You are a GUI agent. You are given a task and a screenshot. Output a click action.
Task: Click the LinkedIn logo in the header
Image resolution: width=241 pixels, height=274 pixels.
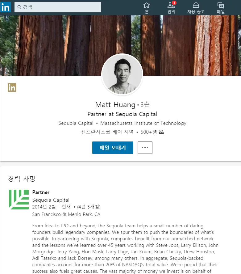tap(6, 7)
